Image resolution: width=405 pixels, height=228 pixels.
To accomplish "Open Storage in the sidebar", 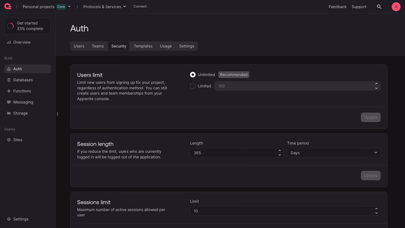I will [x=28, y=113].
